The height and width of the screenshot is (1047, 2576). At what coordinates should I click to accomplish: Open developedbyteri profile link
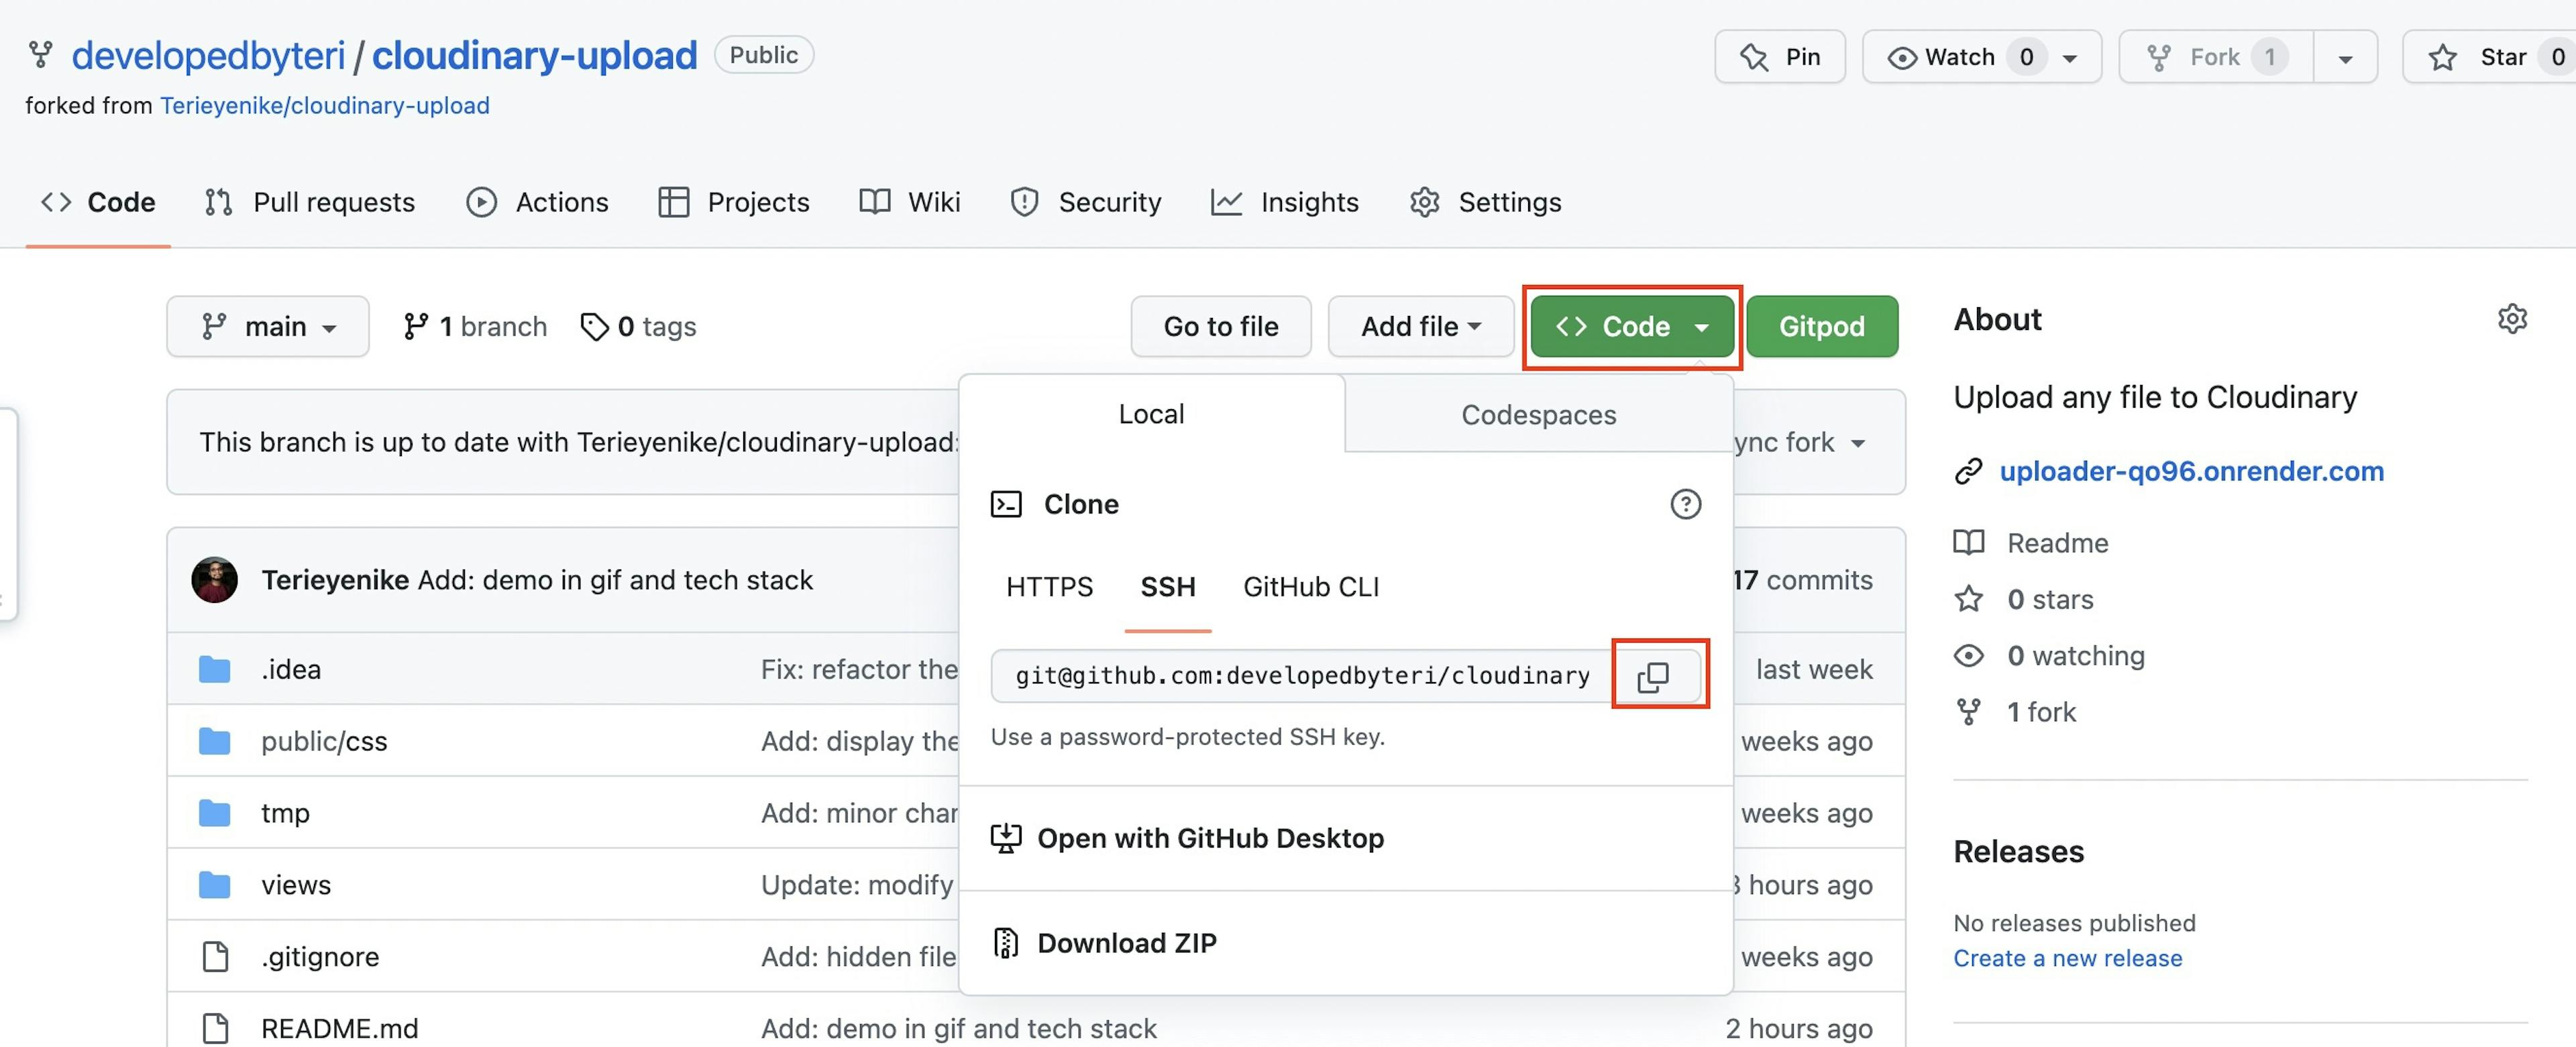tap(208, 55)
